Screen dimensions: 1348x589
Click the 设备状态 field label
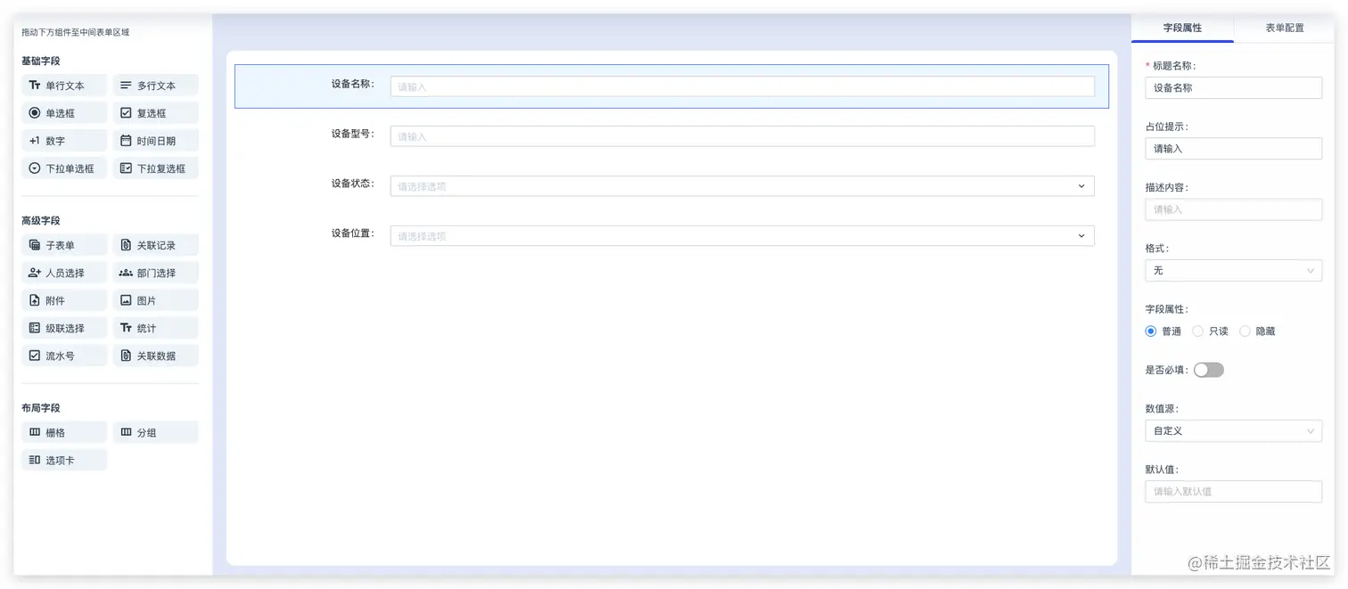(x=353, y=184)
